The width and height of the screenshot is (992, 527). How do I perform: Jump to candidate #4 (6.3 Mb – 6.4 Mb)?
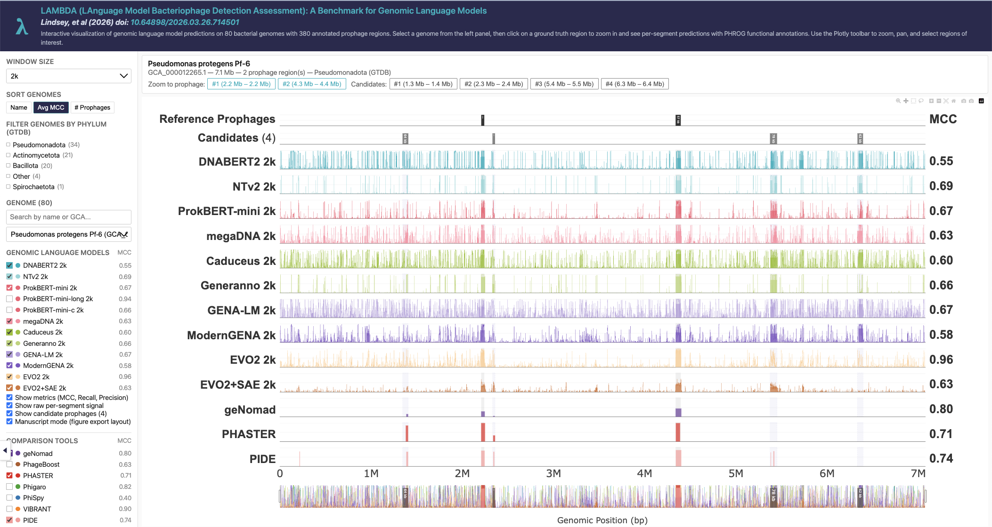(635, 84)
